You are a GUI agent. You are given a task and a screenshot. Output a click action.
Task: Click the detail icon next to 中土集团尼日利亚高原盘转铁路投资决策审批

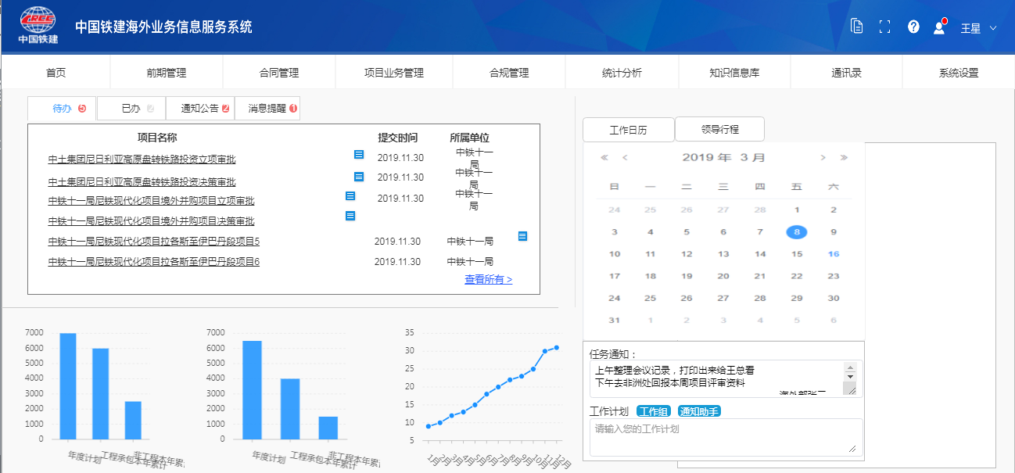(x=358, y=177)
